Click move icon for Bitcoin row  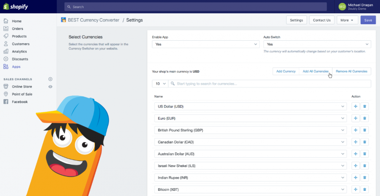[x=356, y=189]
